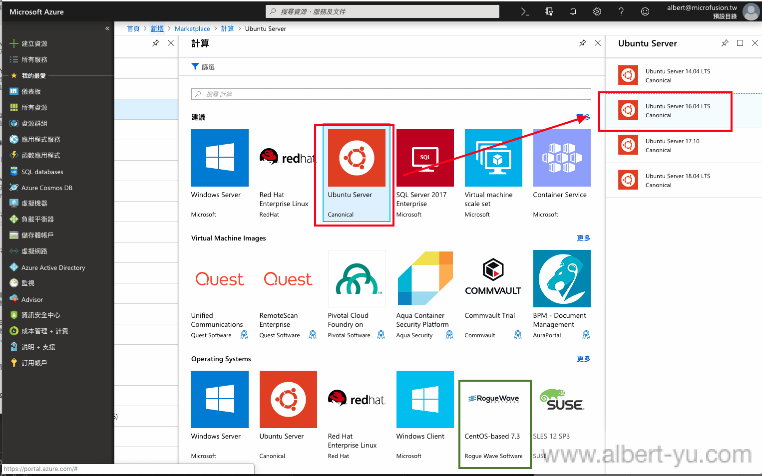Maximize the Ubuntu Server blade

tap(740, 43)
